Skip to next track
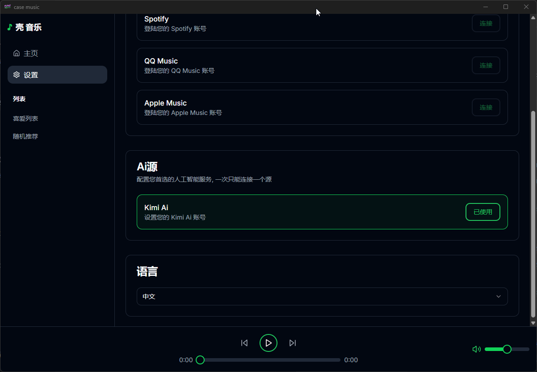Image resolution: width=537 pixels, height=372 pixels. (x=293, y=343)
